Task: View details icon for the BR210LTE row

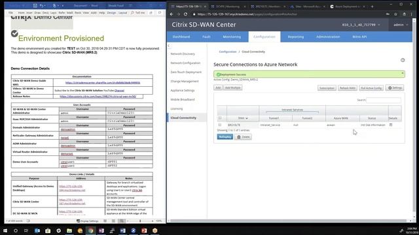Action: (x=391, y=125)
